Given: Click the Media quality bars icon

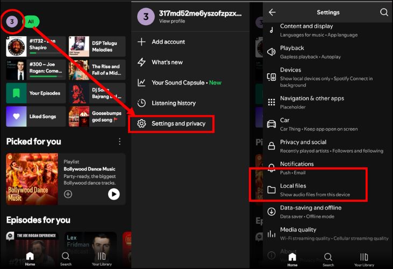Looking at the screenshot, I should (271, 234).
